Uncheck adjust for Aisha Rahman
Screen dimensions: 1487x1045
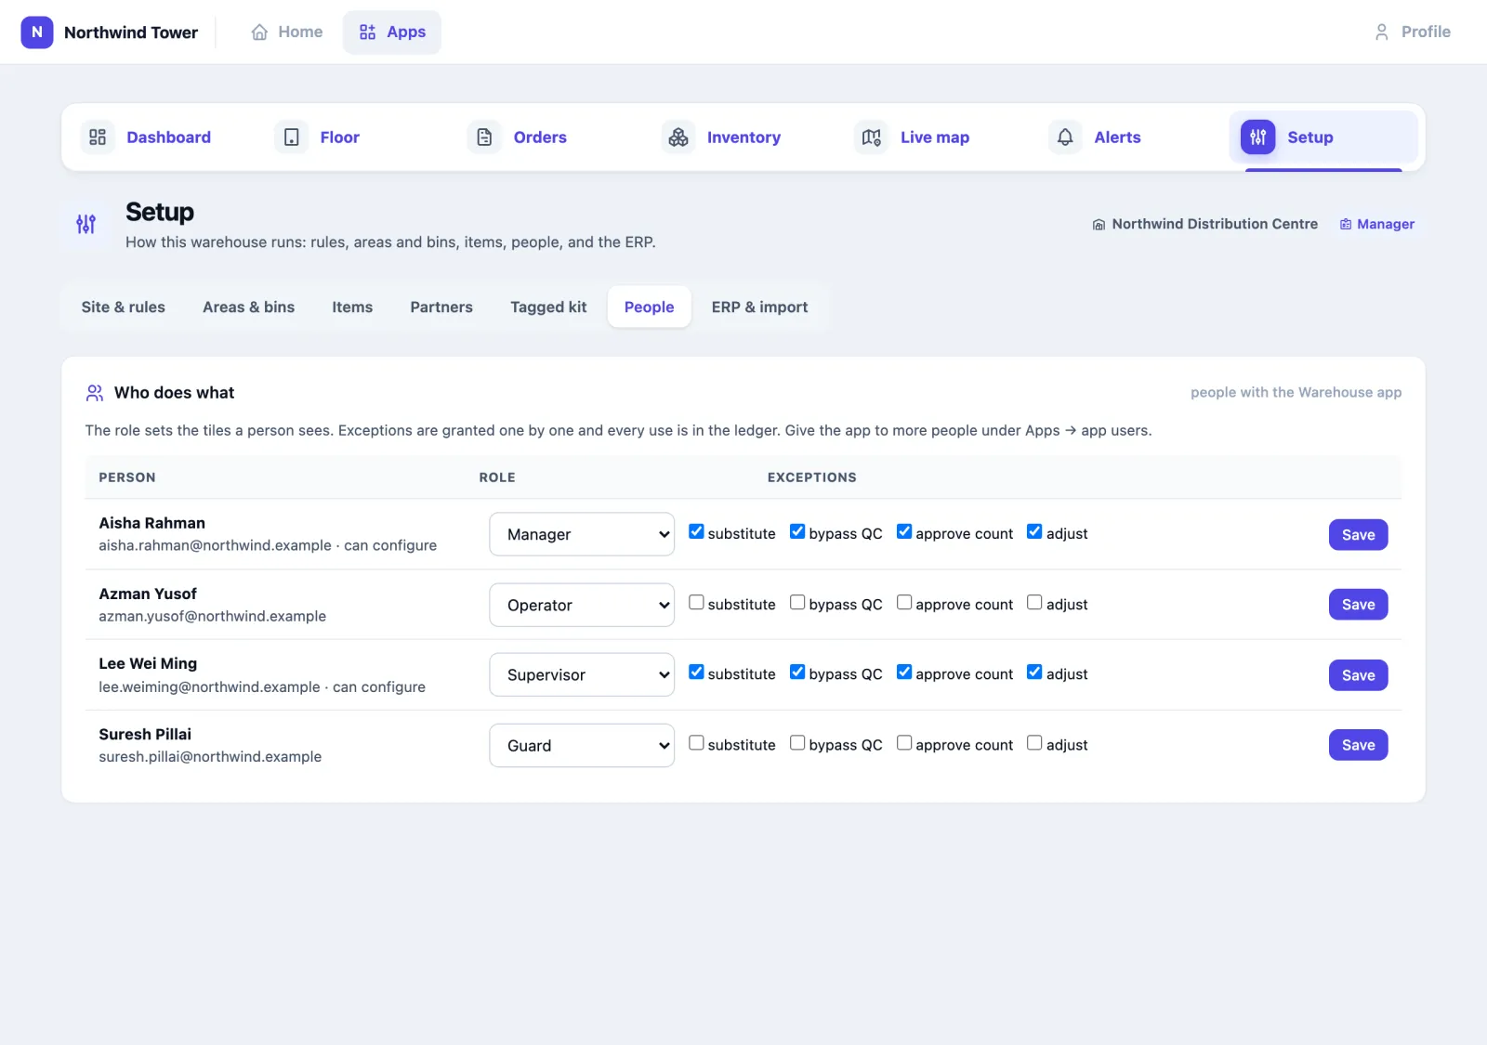(1034, 531)
